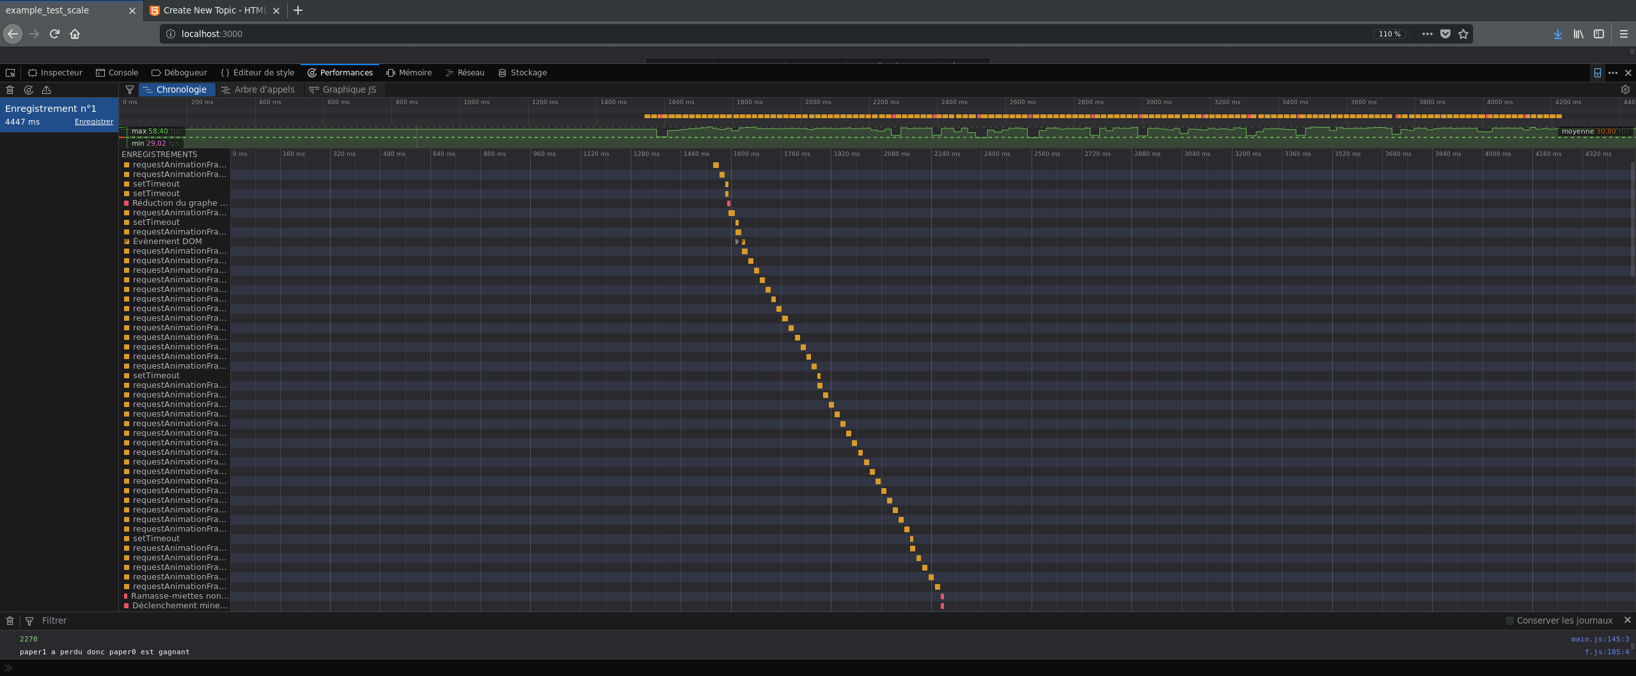The image size is (1636, 676).
Task: Reload the page with the refresh icon
Action: (54, 34)
